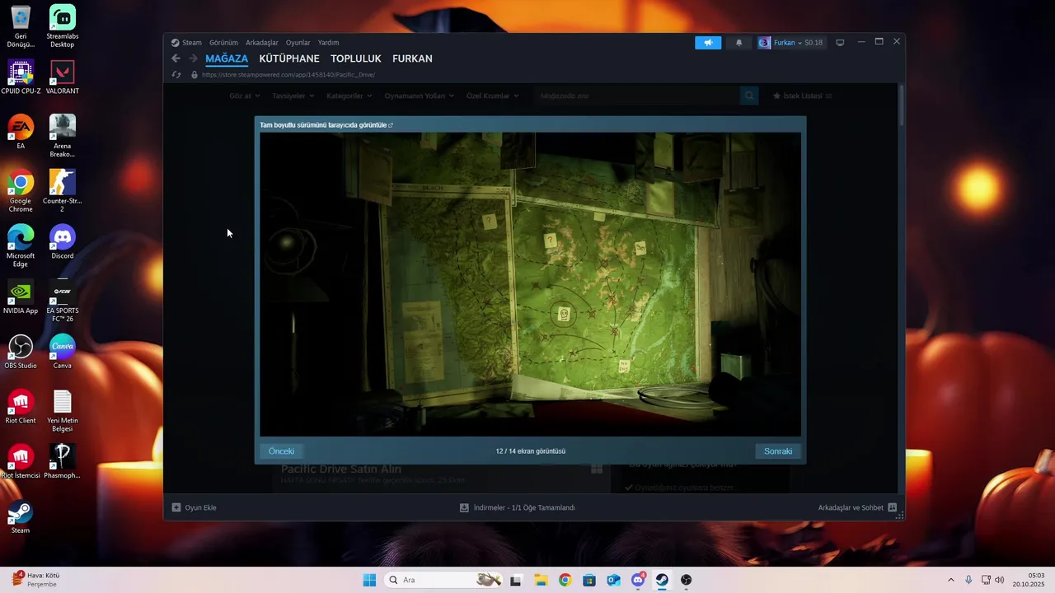Open the Görünüm menu
Viewport: 1055px width, 593px height.
tap(223, 43)
